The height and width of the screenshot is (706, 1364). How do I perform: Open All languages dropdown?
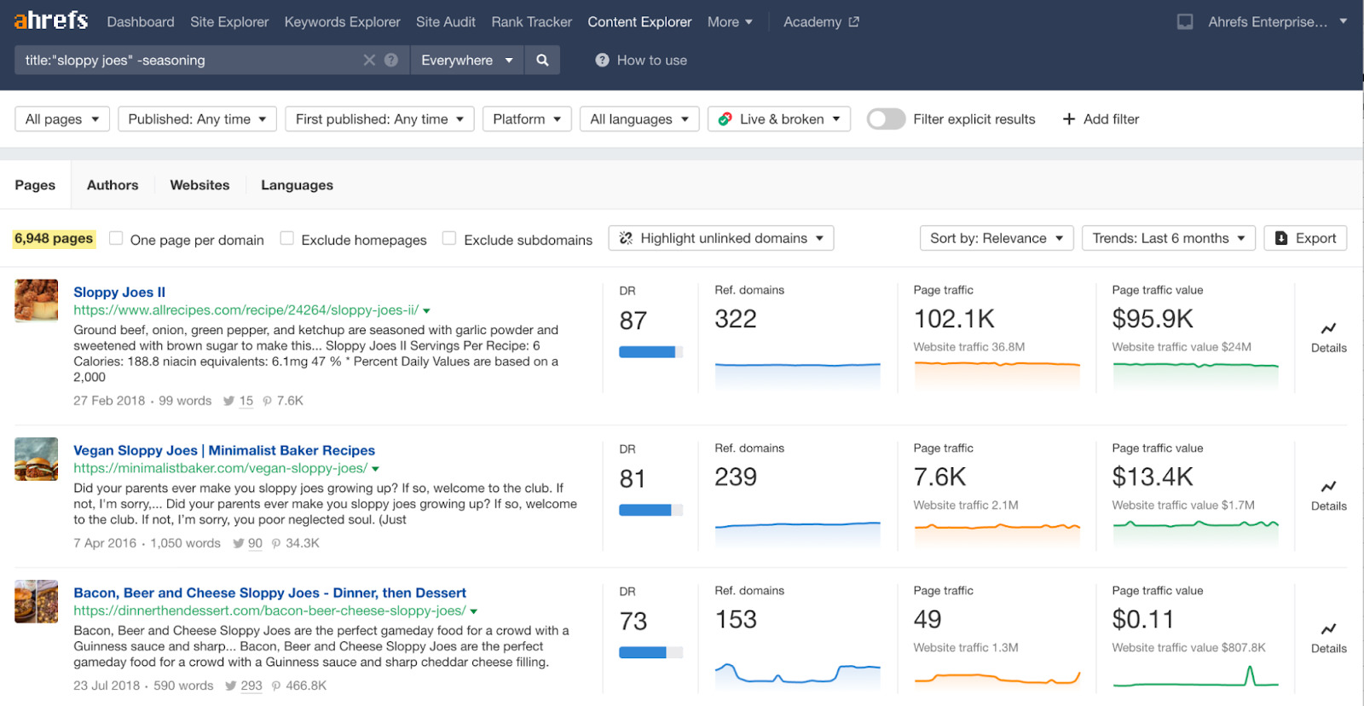point(639,119)
